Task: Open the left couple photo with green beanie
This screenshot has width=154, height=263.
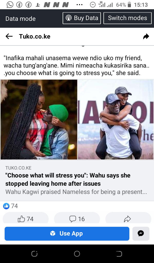Action: click(x=39, y=119)
